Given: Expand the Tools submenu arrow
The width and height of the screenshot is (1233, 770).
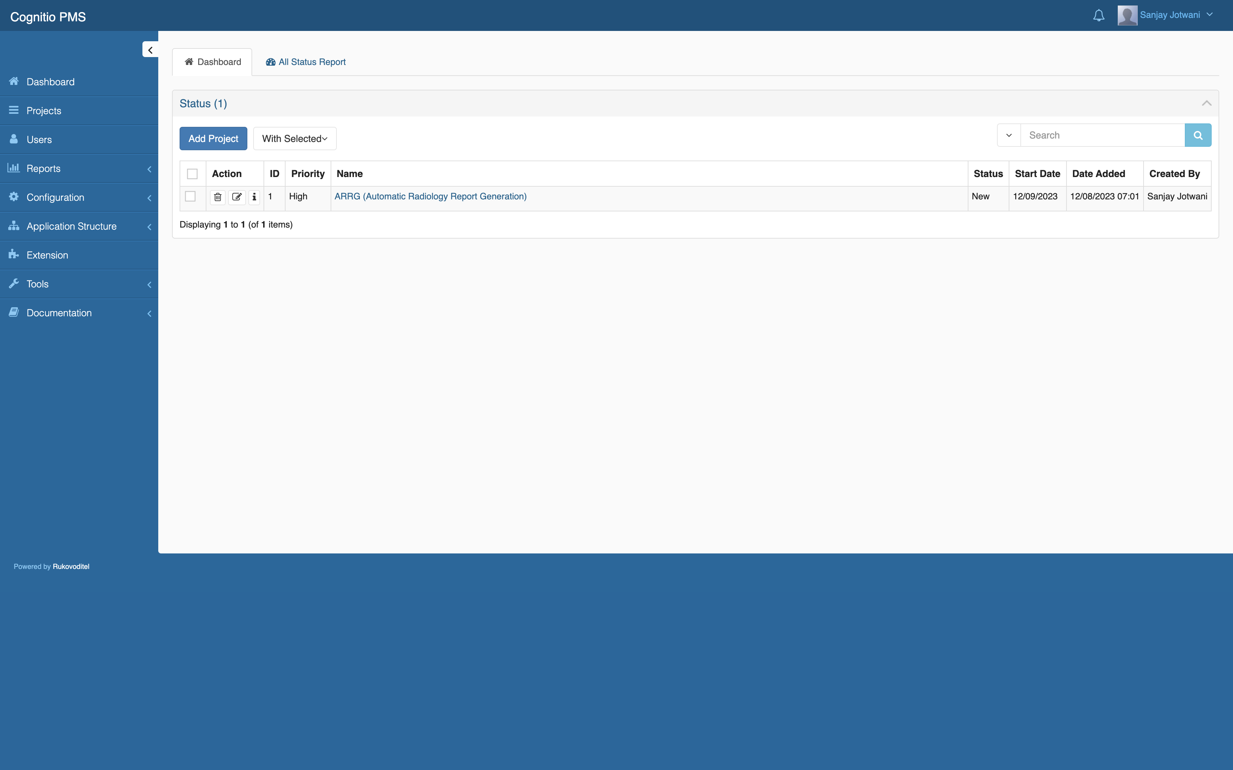Looking at the screenshot, I should (x=149, y=285).
